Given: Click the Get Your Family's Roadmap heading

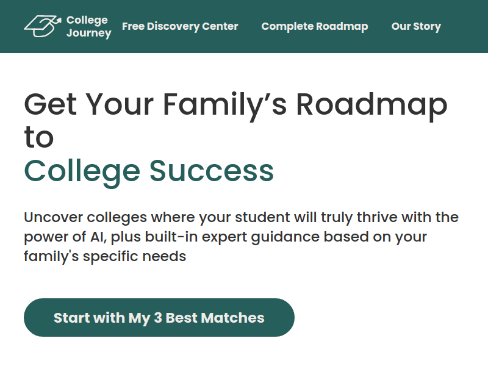Looking at the screenshot, I should point(235,104).
